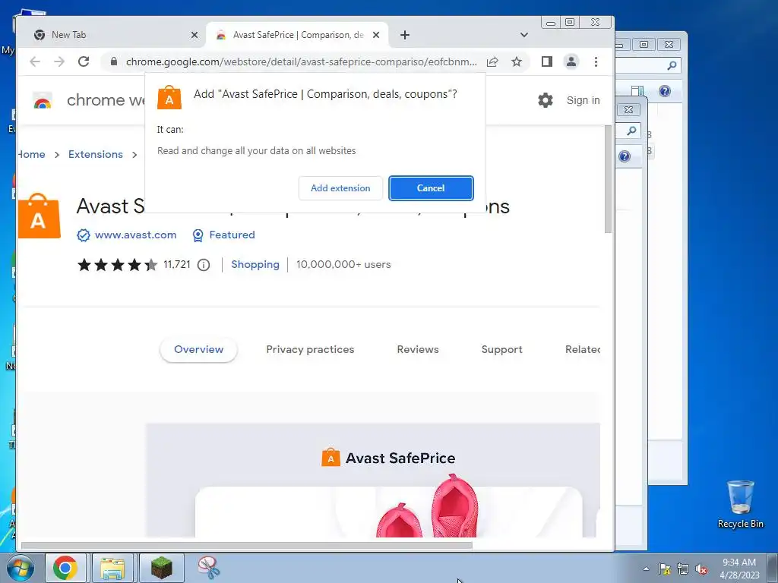The image size is (778, 583).
Task: Open www.avast.com publisher link
Action: pyautogui.click(x=135, y=235)
